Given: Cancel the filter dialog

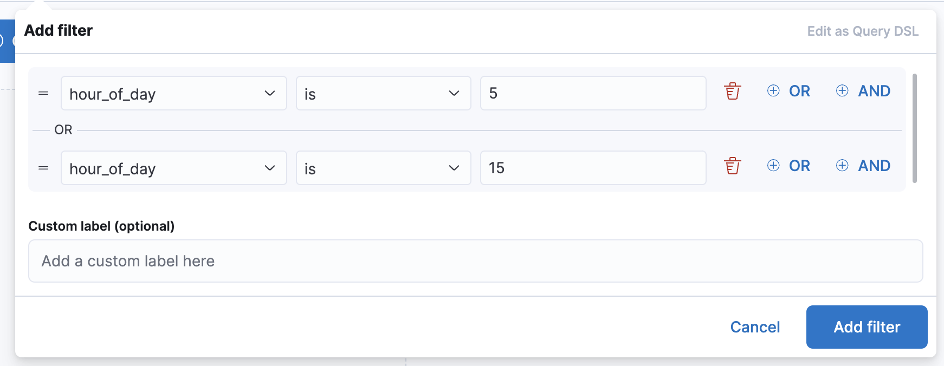Looking at the screenshot, I should [755, 327].
